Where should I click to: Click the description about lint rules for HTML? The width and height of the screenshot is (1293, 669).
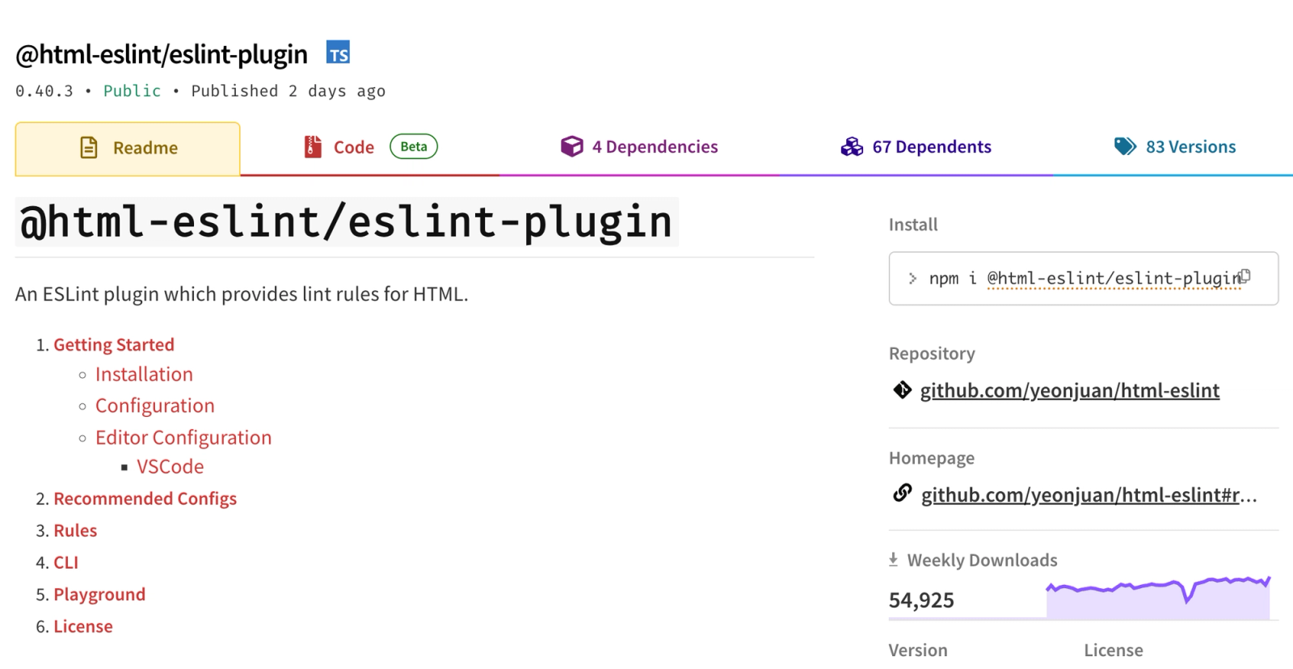[242, 294]
